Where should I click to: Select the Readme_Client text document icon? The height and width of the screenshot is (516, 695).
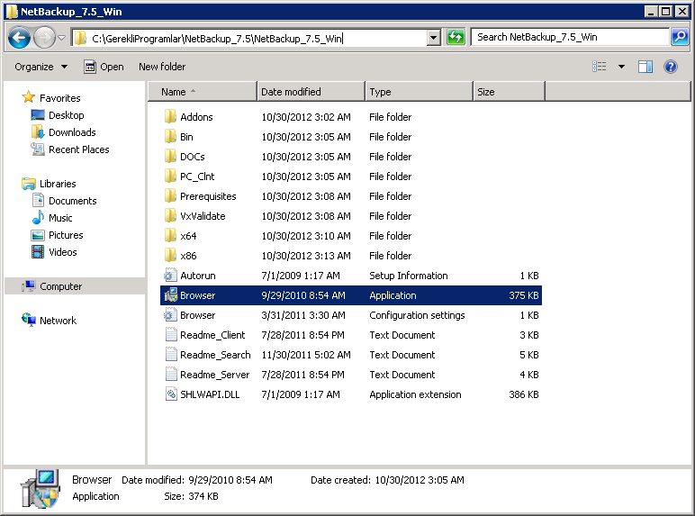tap(171, 335)
